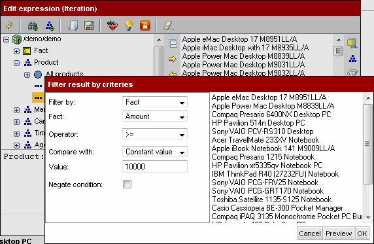Select Apple Power Mac Desktop M8839LL/A in filter results
This screenshot has height=244, width=374.
[x=273, y=106]
